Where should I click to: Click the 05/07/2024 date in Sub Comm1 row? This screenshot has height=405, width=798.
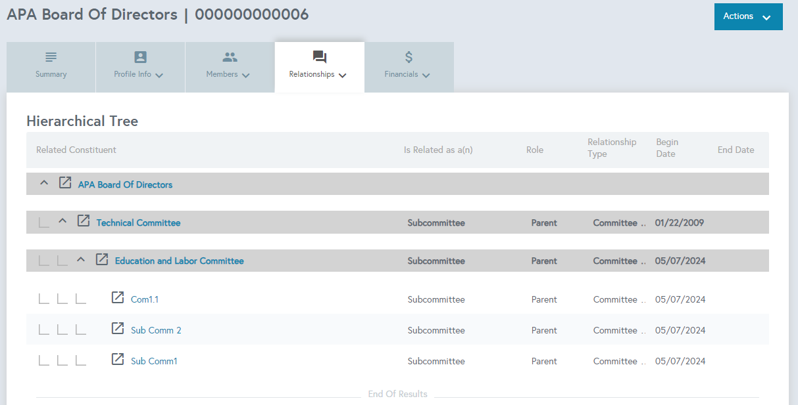click(680, 362)
